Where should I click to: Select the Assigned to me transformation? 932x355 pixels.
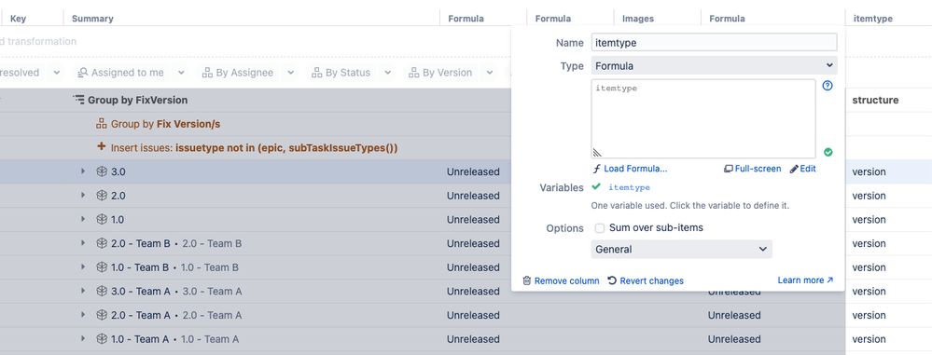coord(121,73)
